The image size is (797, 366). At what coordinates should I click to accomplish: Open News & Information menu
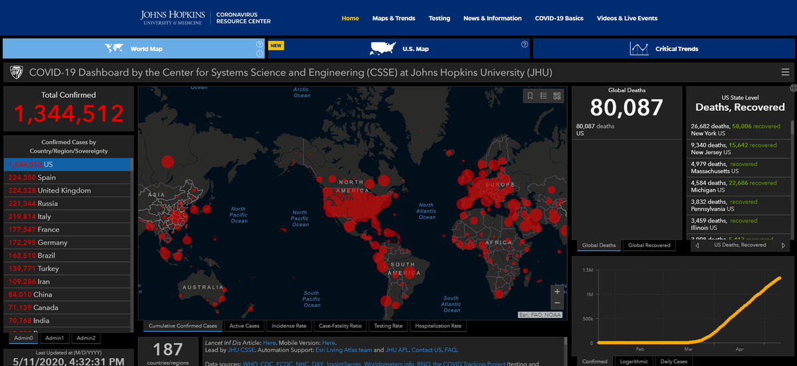click(492, 19)
